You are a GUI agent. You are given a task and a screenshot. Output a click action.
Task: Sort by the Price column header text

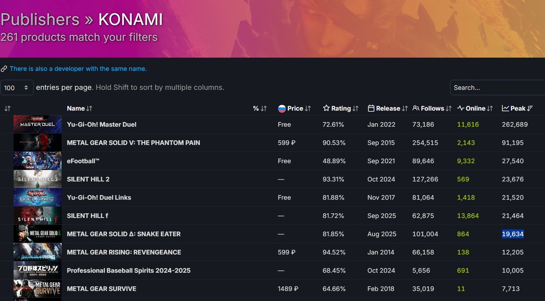coord(295,108)
